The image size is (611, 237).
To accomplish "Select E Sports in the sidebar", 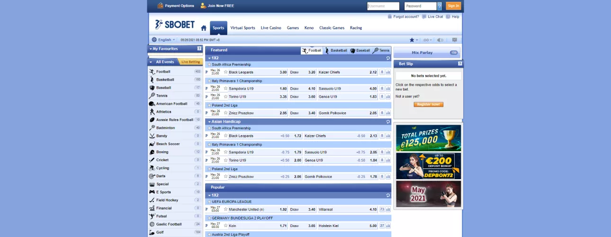I will pos(175,192).
